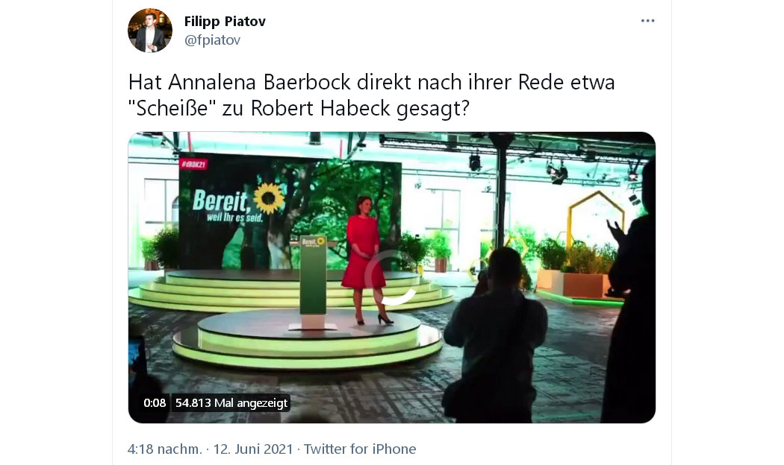The width and height of the screenshot is (784, 465).
Task: Click the 0:08 video duration badge
Action: click(155, 402)
